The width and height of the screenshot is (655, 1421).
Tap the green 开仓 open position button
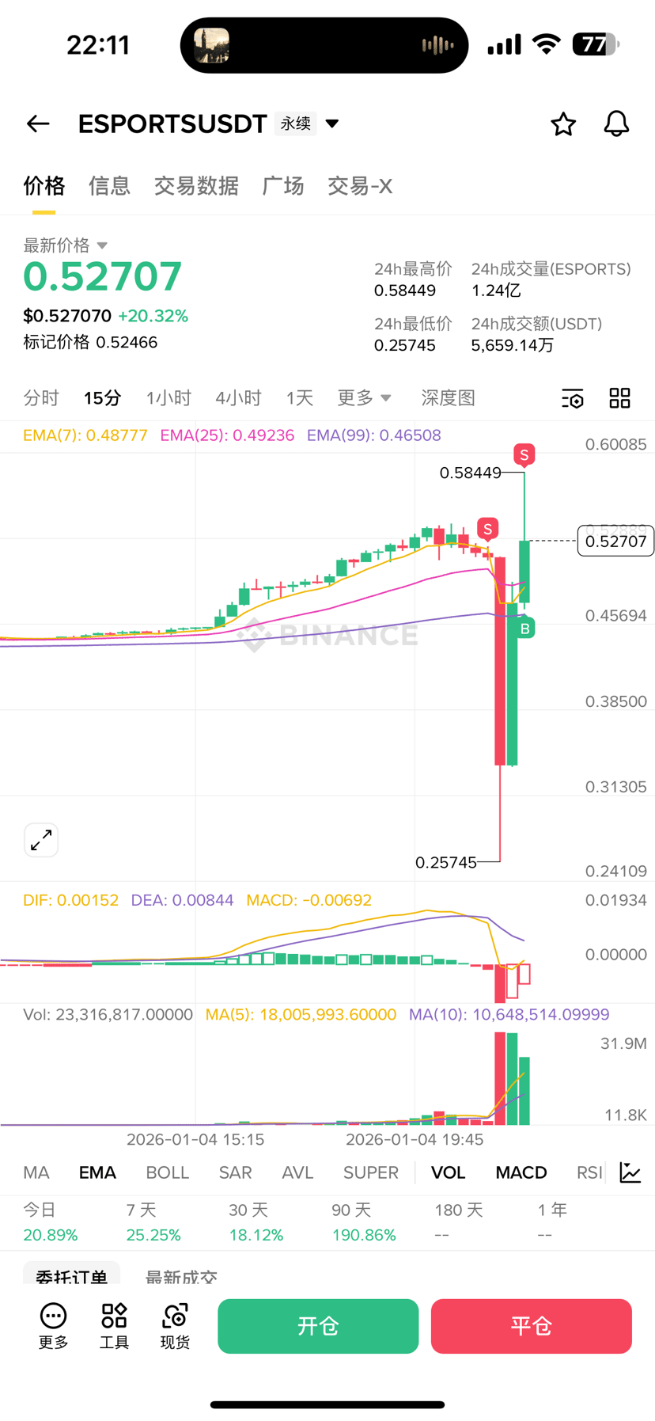tap(318, 1326)
